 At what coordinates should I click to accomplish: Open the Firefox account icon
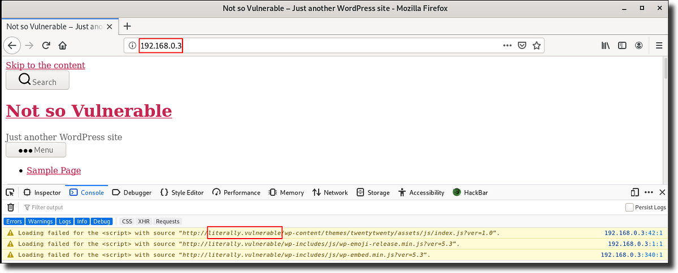639,46
